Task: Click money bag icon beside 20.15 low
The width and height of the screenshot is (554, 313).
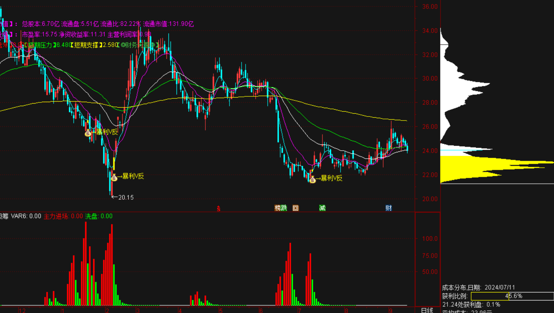Action: 114,177
